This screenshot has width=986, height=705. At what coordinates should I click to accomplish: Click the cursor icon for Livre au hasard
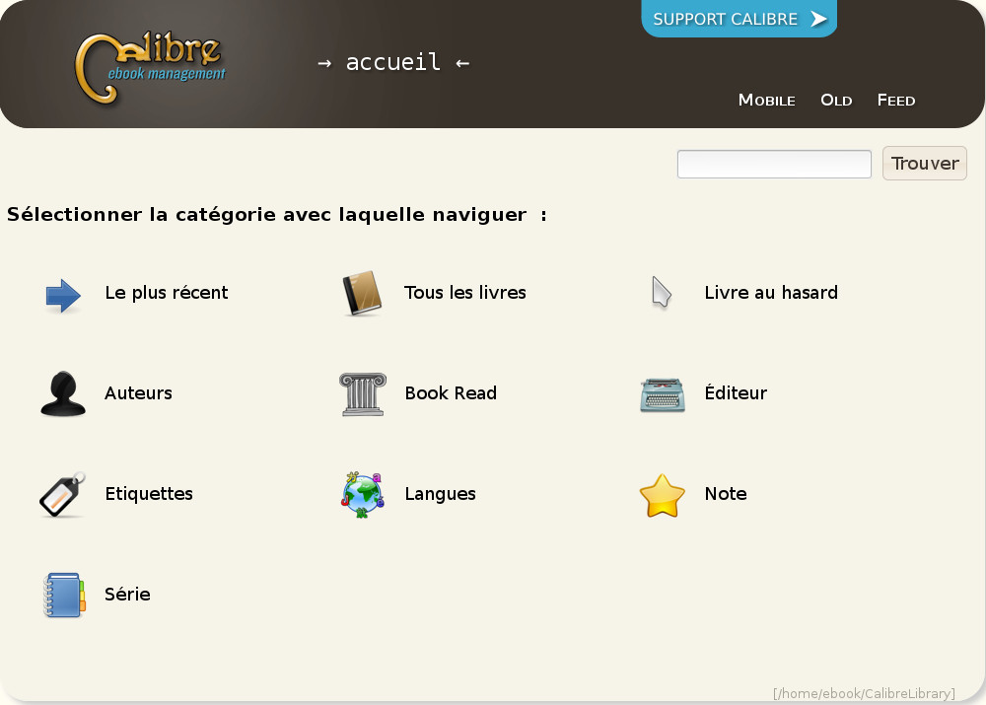(661, 292)
